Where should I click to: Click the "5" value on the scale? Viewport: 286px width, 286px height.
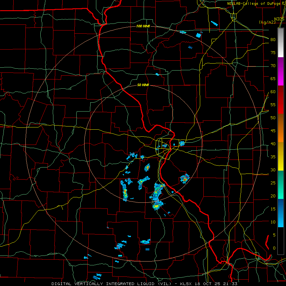274,235
